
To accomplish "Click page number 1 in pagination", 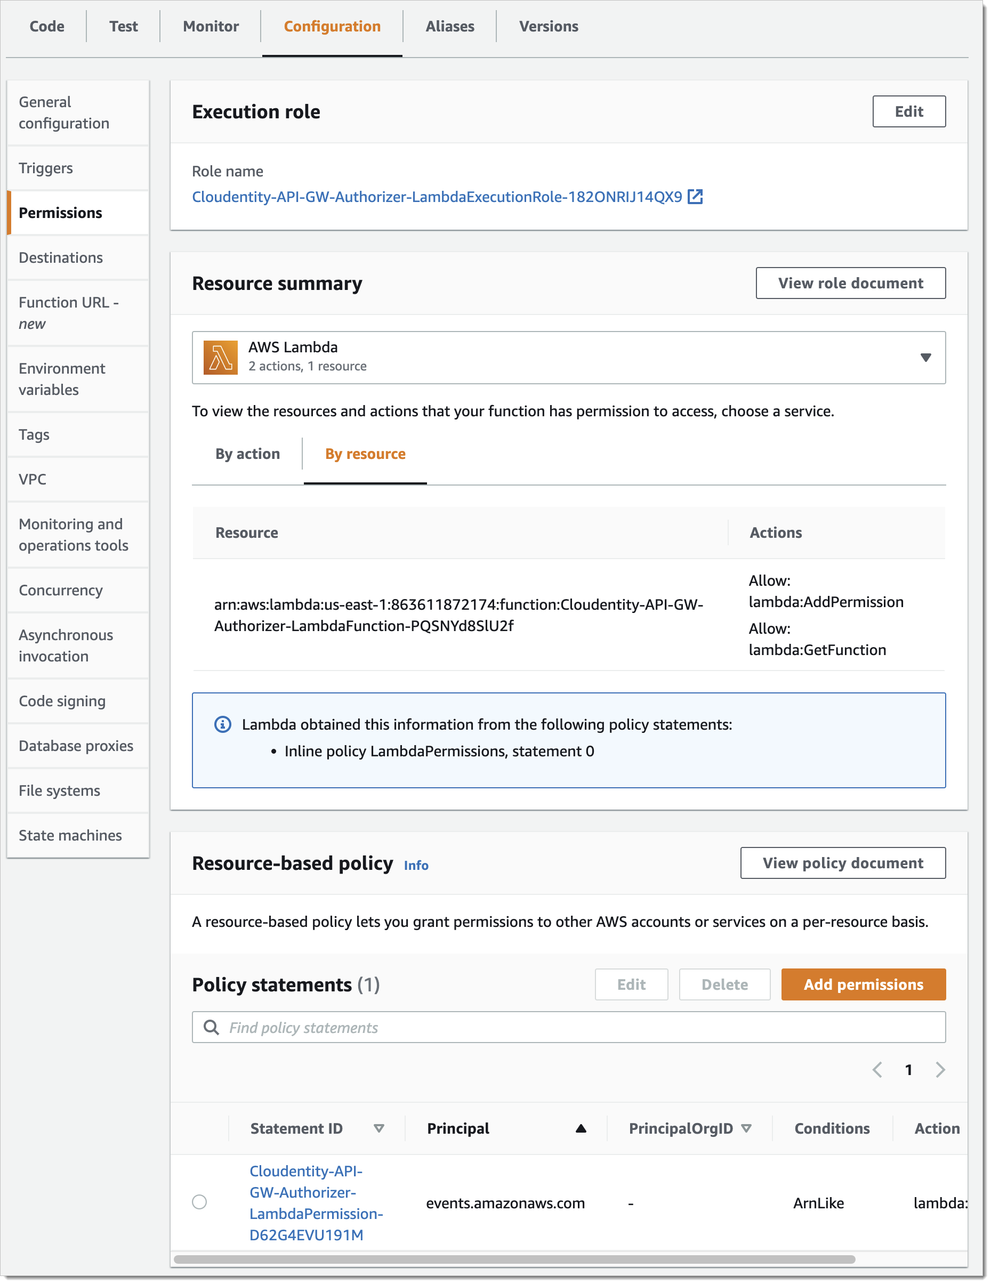I will 908,1070.
